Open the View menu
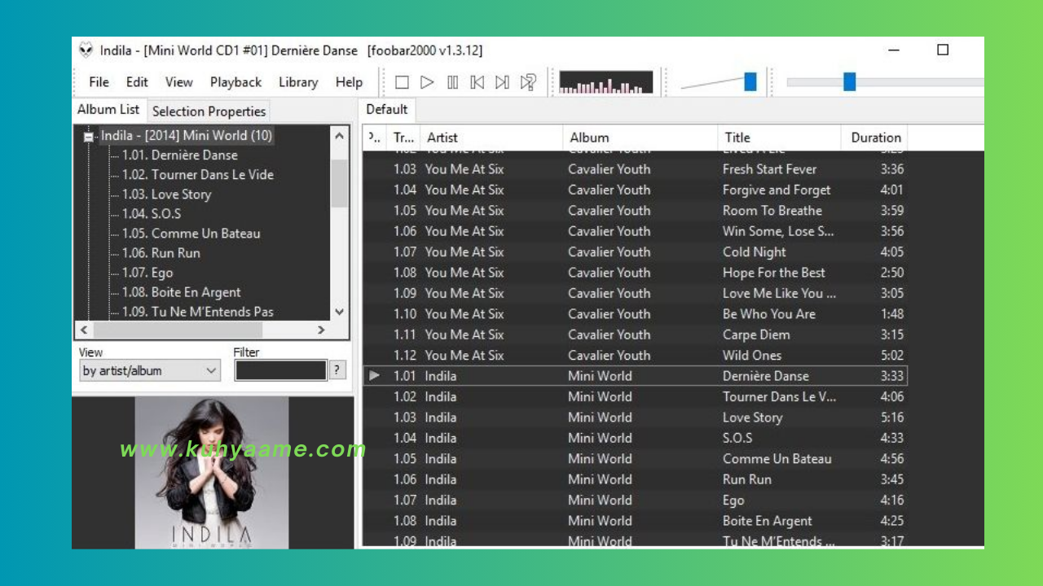Screen dimensions: 1043x586 178,82
